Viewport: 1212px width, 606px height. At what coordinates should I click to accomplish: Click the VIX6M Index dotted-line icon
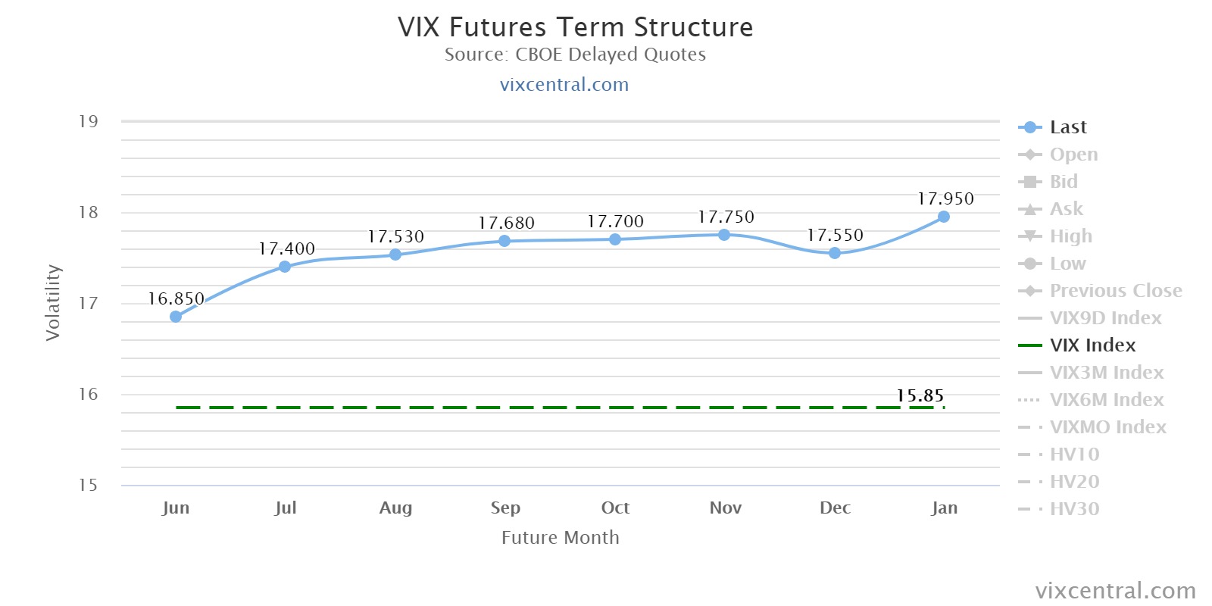pyautogui.click(x=1030, y=400)
